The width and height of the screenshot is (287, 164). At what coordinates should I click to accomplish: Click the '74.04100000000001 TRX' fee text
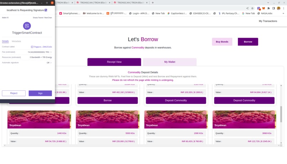38,52
